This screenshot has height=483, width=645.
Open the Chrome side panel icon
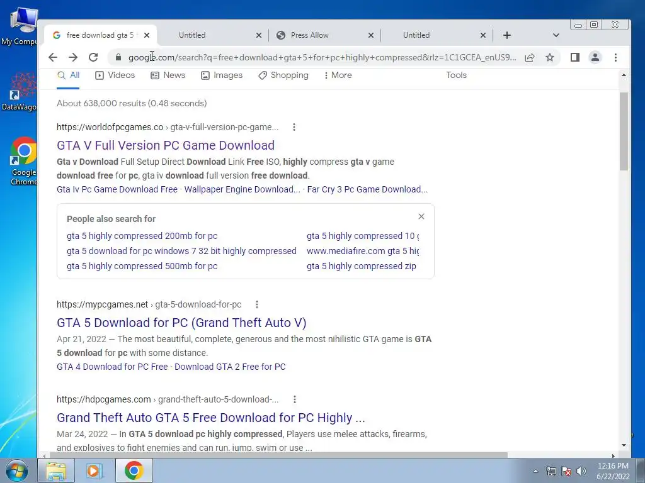pyautogui.click(x=575, y=57)
